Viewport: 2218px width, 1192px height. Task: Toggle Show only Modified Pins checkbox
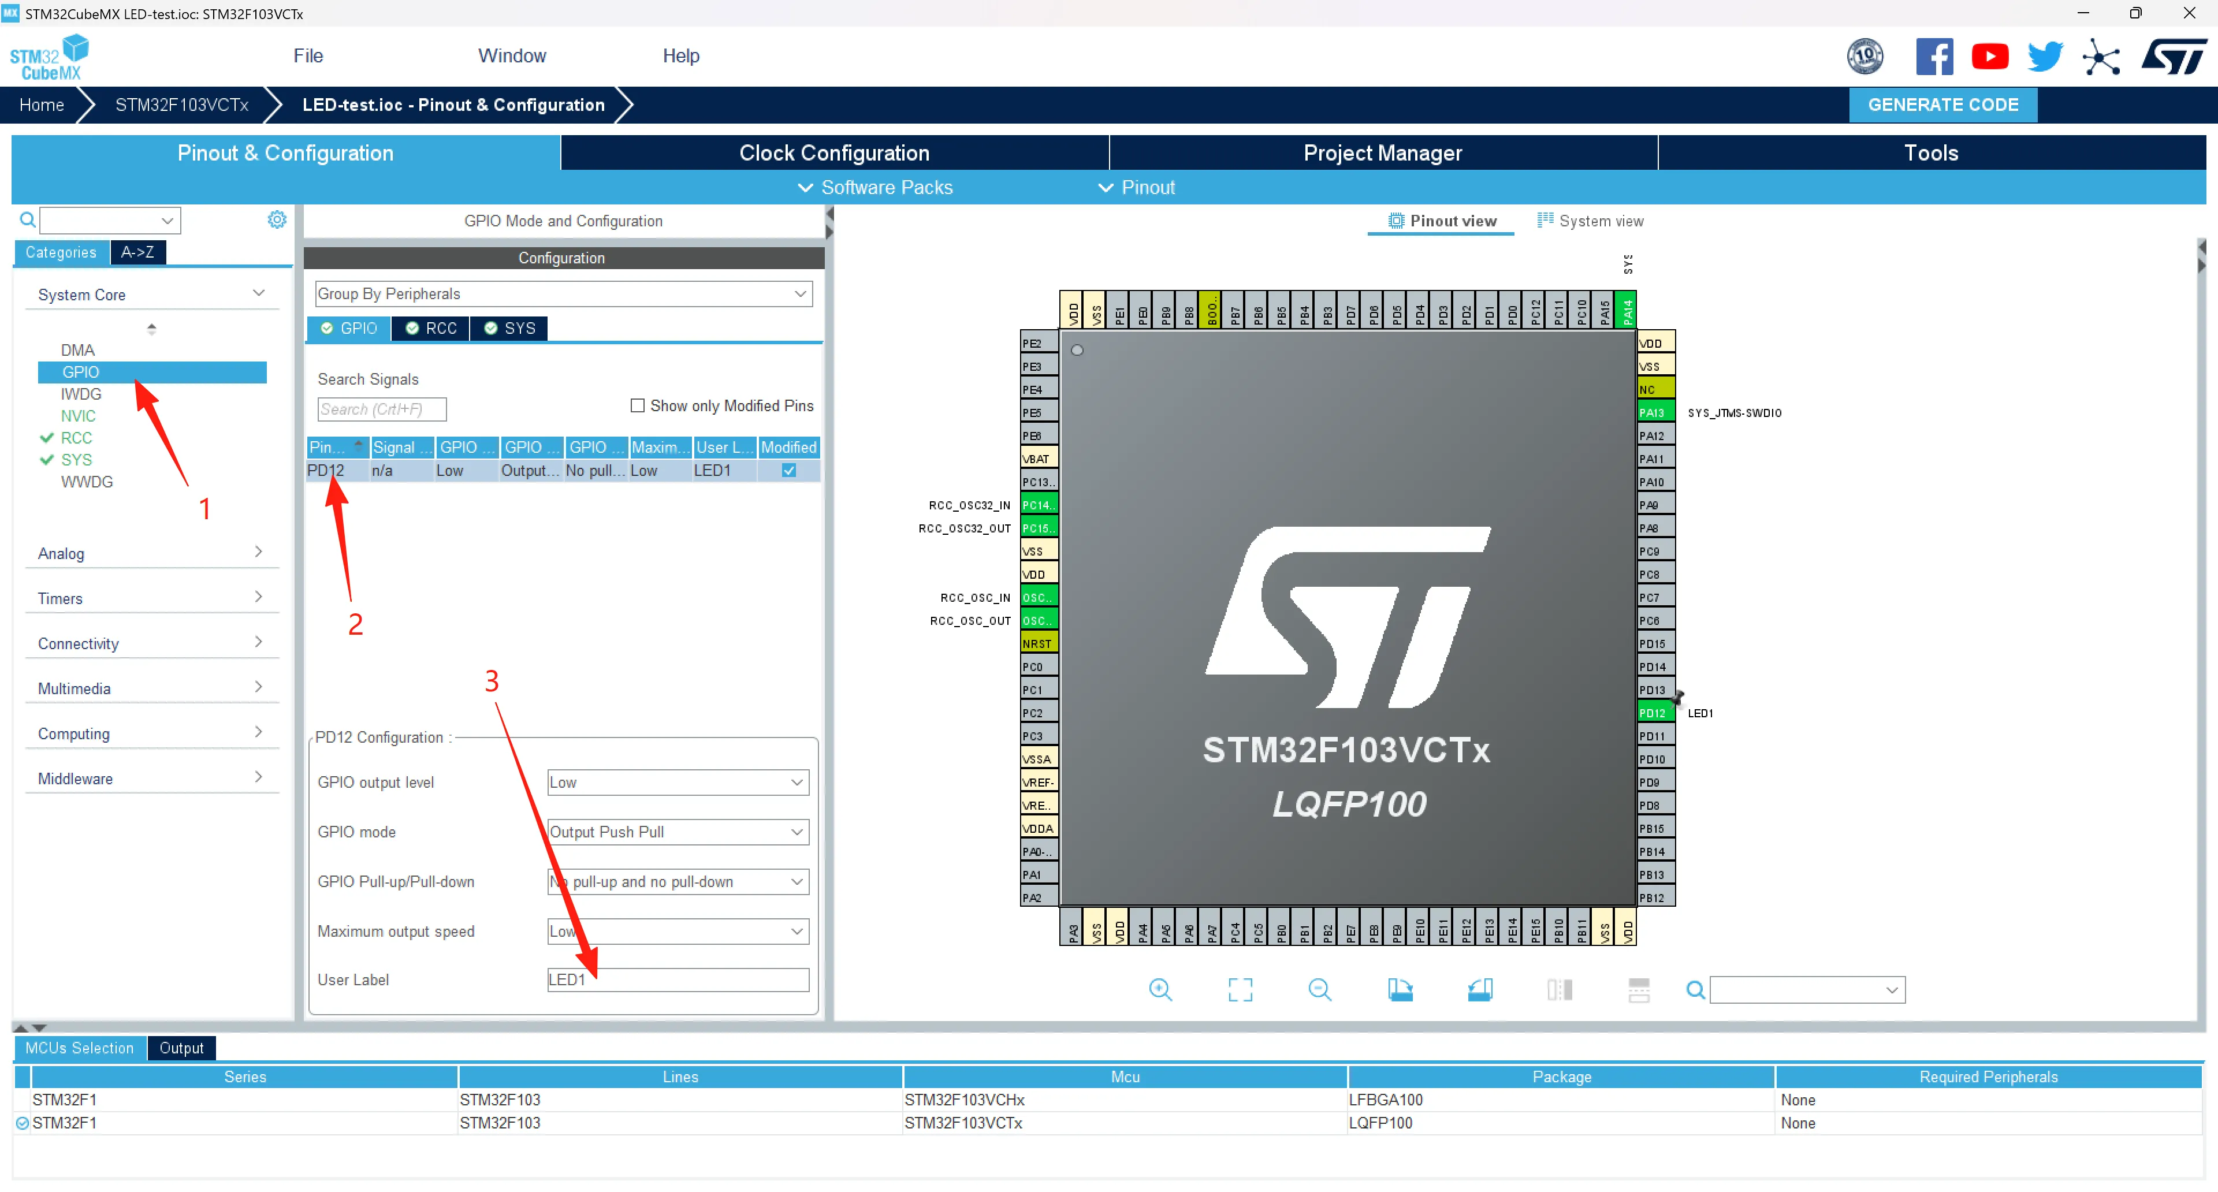pyautogui.click(x=637, y=405)
